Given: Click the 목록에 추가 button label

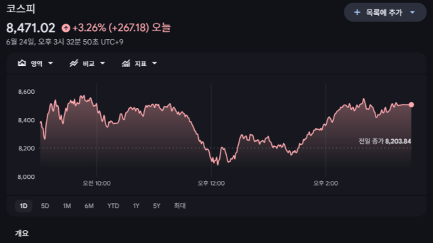Looking at the screenshot, I should pos(384,12).
